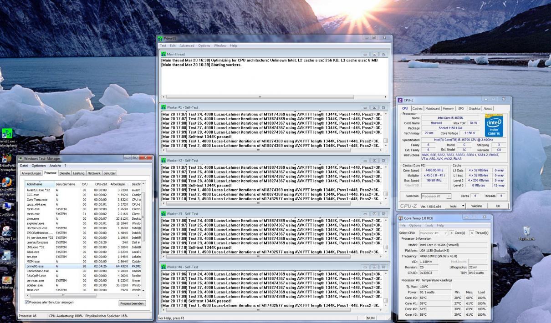
Task: Open the Ansicht menu in Task-Manager
Action: [55, 165]
